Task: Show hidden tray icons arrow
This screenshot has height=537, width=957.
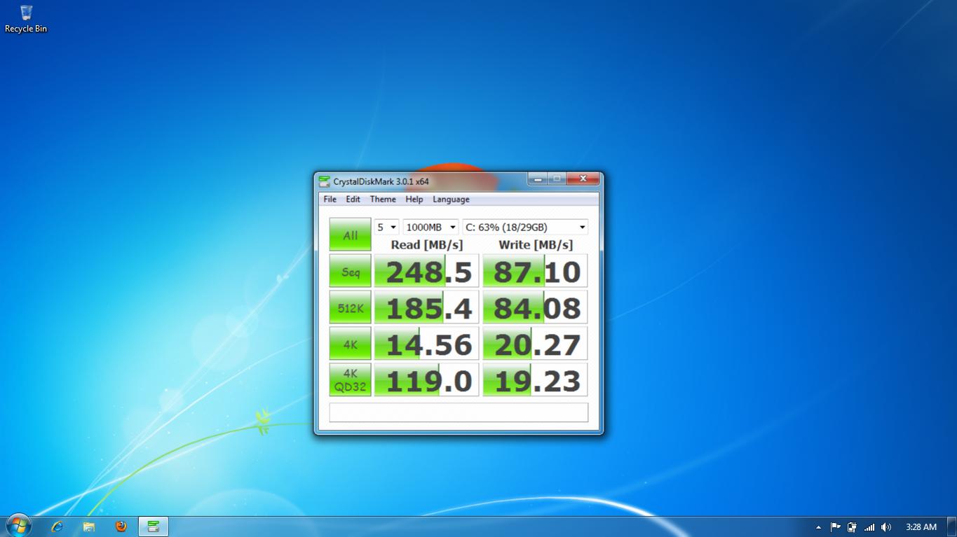Action: coord(818,527)
